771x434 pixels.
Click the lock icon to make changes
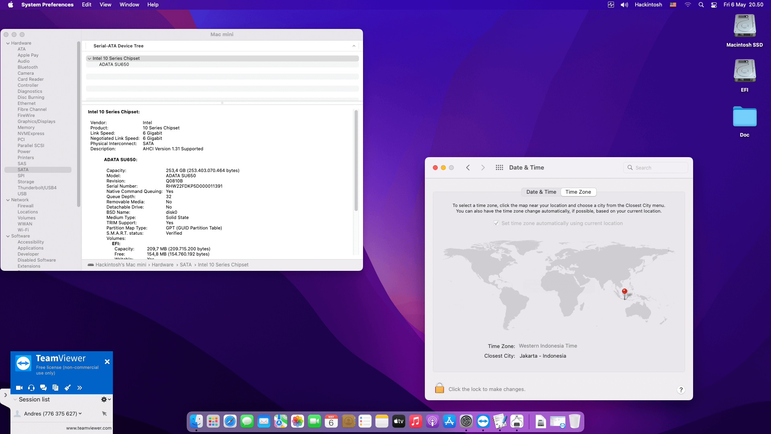439,389
